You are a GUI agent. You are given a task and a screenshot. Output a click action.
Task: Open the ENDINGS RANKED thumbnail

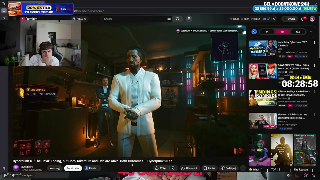pyautogui.click(x=262, y=97)
